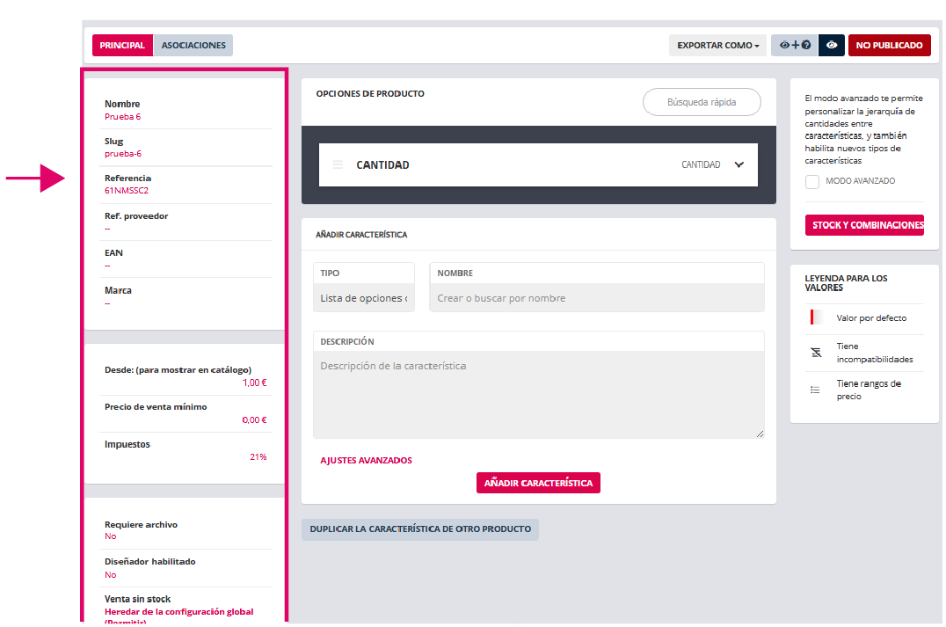
Task: Open the Tipo options list dropdown
Action: [x=363, y=298]
